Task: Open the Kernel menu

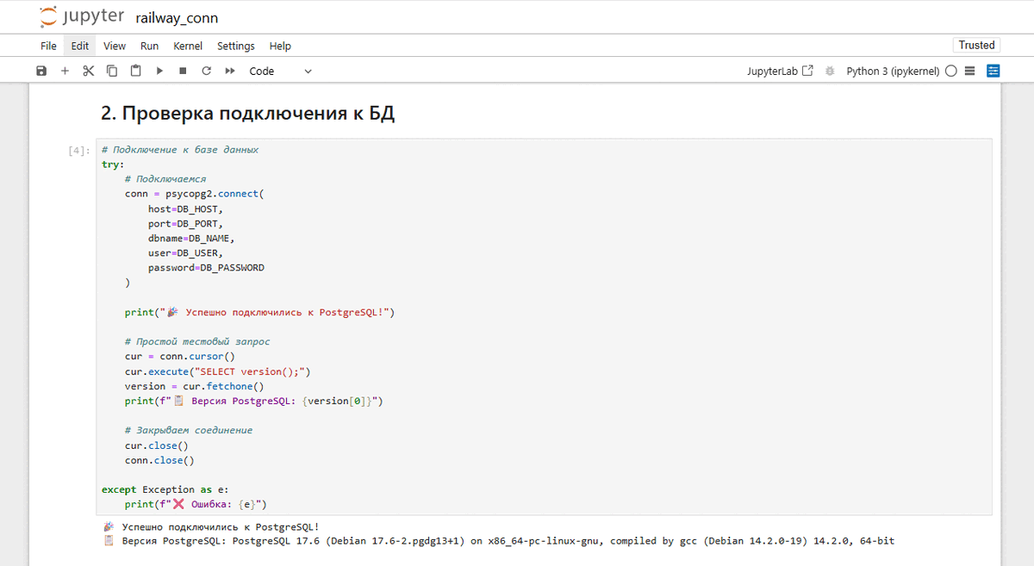Action: pos(188,46)
